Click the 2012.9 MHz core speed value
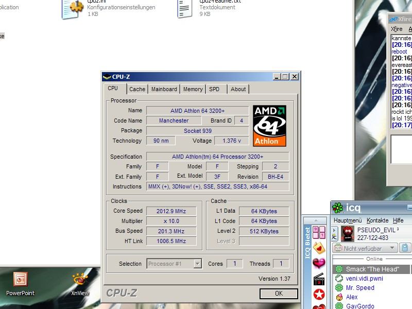This screenshot has width=412, height=309. 171,211
